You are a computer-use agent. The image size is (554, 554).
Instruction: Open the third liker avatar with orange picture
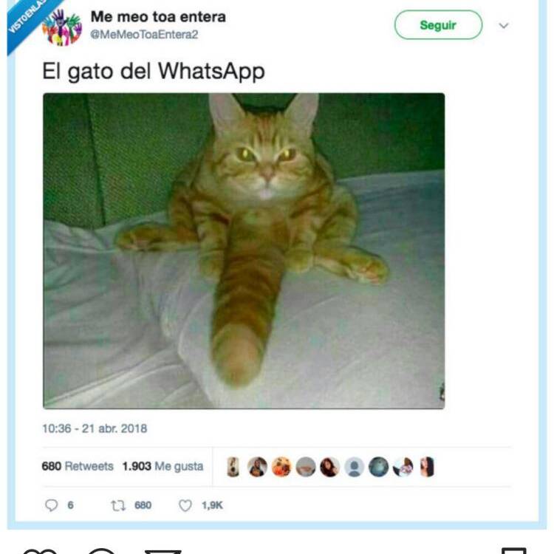coord(281,467)
